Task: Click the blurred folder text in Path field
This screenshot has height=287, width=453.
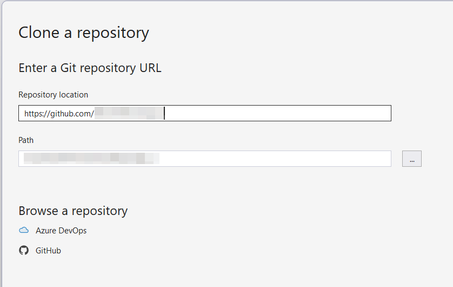Action: [91, 159]
